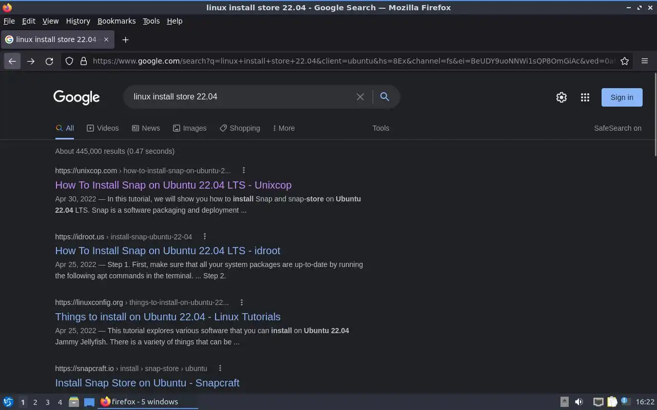Open the file manager icon in taskbar
This screenshot has height=410, width=657.
click(74, 402)
